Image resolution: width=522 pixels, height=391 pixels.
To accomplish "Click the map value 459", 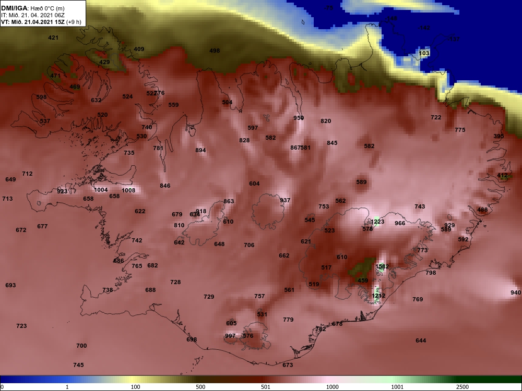I will [x=363, y=280].
